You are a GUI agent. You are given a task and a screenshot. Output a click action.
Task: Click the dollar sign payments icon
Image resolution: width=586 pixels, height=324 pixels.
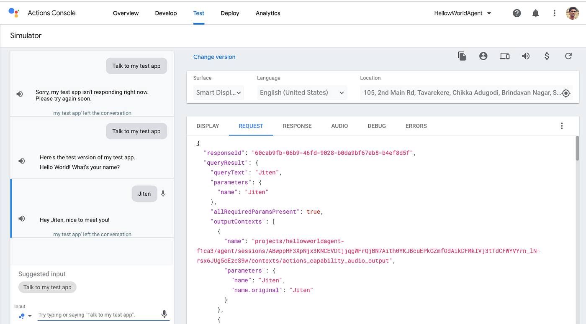547,56
